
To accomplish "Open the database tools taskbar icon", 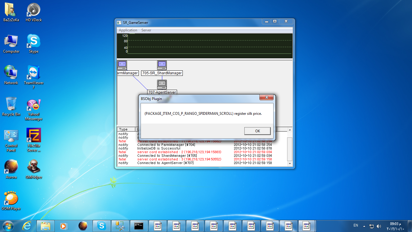I will point(120,226).
